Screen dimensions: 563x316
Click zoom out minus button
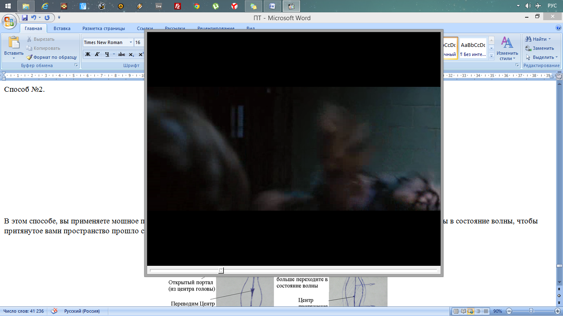(509, 311)
